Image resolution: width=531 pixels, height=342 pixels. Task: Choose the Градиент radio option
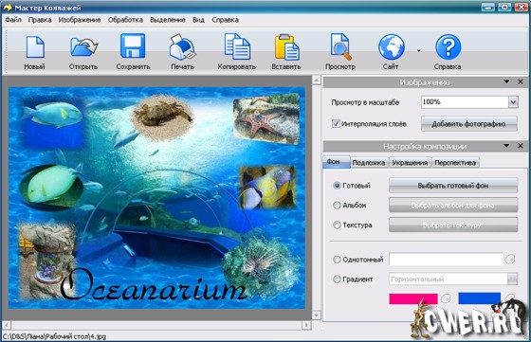pyautogui.click(x=337, y=279)
